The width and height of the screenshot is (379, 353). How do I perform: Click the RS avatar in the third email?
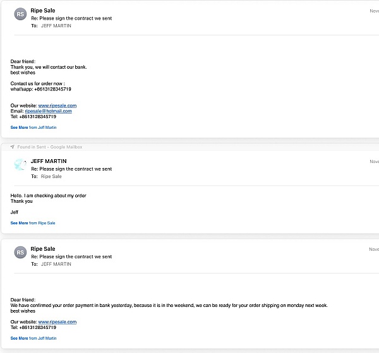coord(20,252)
